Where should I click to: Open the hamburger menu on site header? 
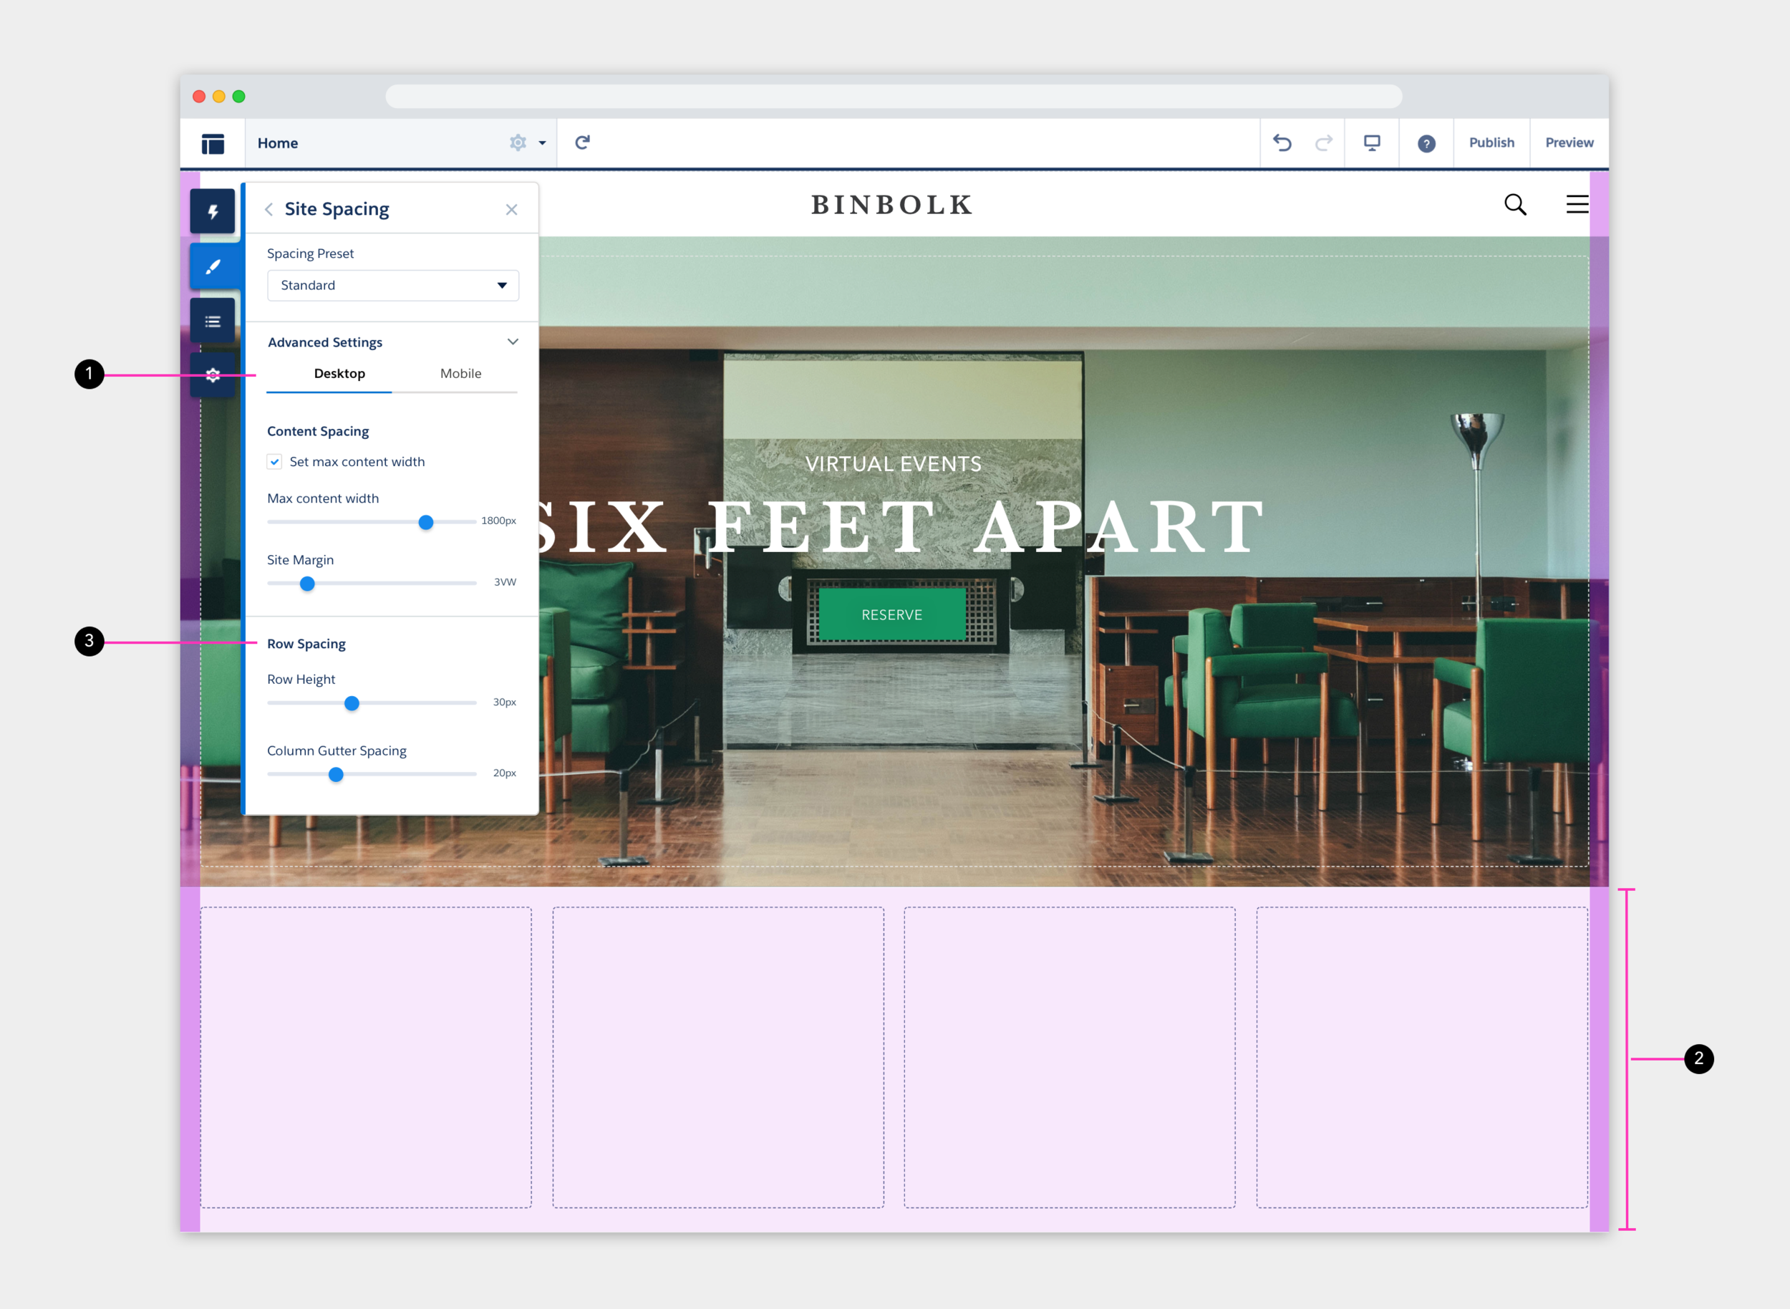[1577, 204]
